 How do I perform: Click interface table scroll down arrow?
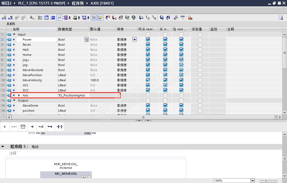click(284, 112)
